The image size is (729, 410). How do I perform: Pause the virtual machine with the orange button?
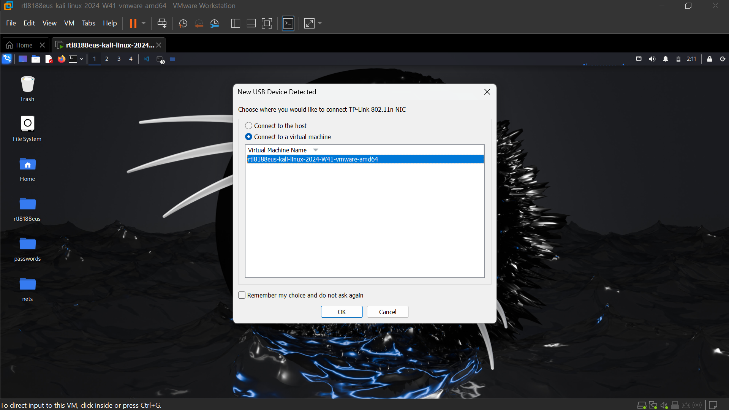coord(133,24)
